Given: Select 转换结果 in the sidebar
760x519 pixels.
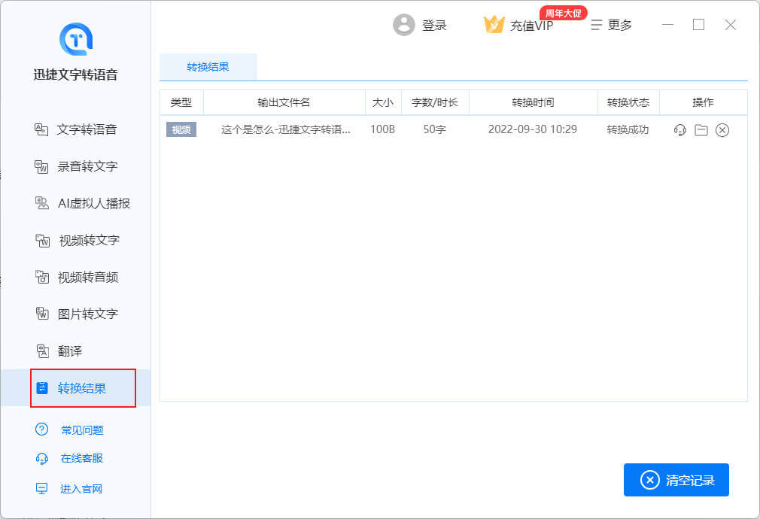Looking at the screenshot, I should click(82, 388).
